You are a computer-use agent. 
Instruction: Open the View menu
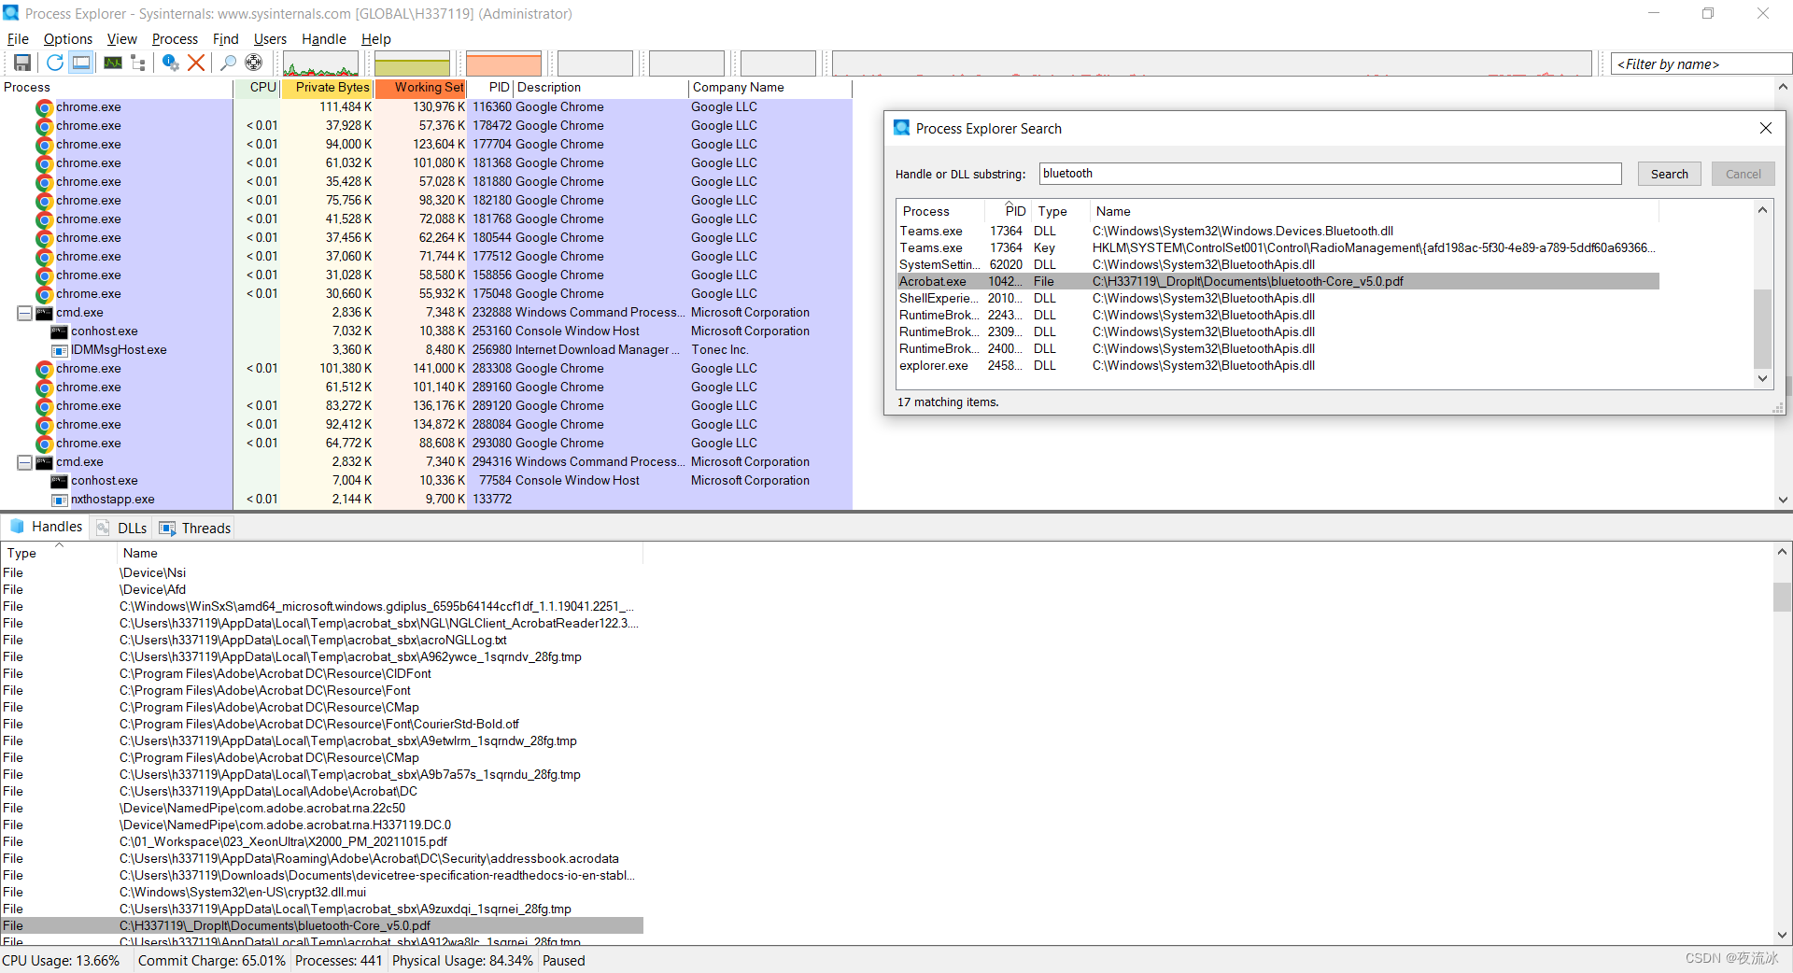tap(121, 39)
